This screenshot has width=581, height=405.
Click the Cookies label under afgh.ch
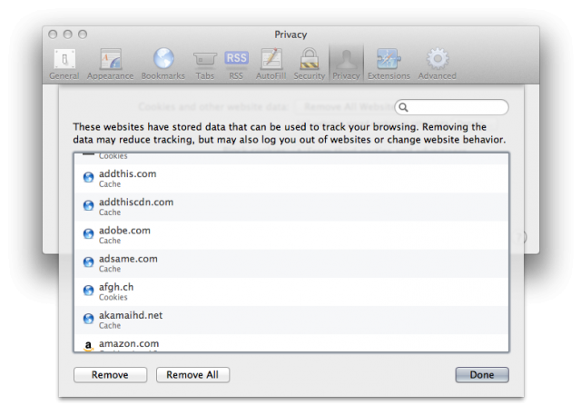113,297
